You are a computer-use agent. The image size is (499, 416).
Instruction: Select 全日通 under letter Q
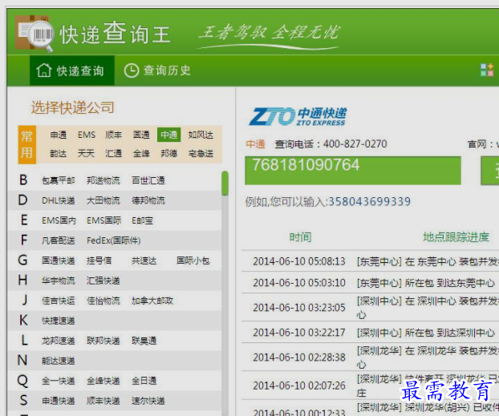[144, 381]
